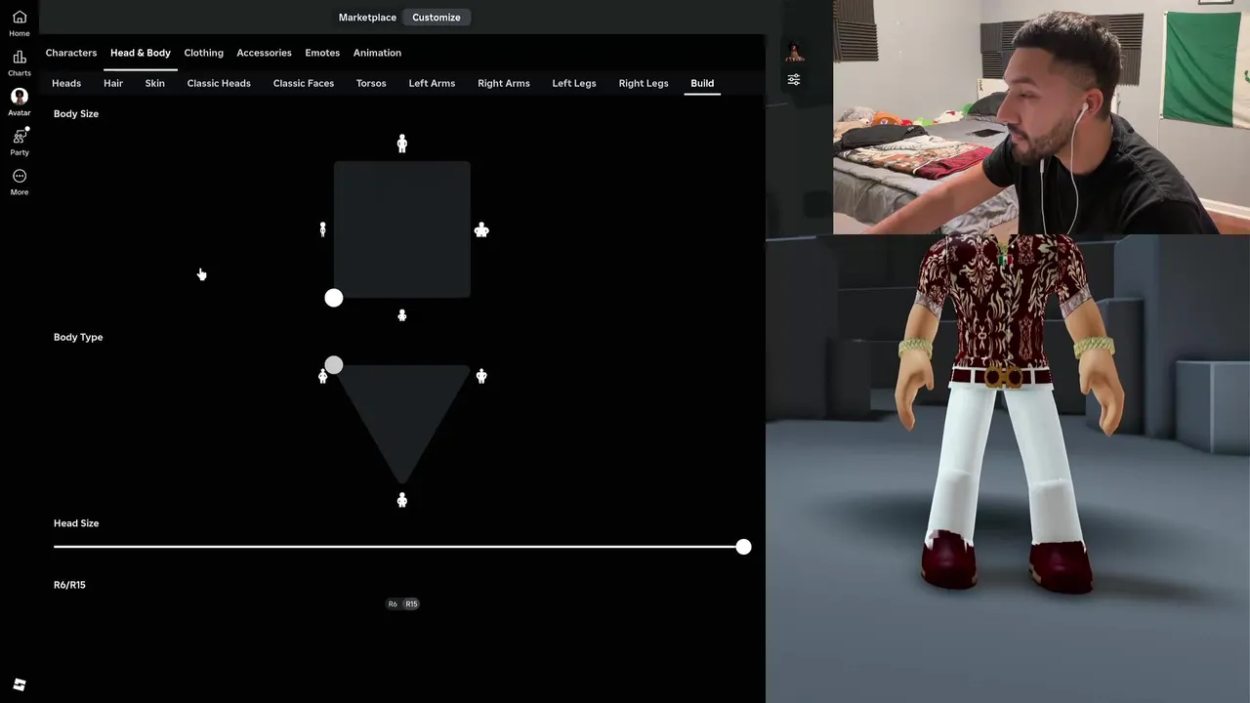Select the Hair subtab

[113, 83]
